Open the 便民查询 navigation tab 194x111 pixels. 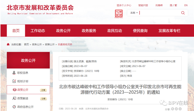[140, 31]
